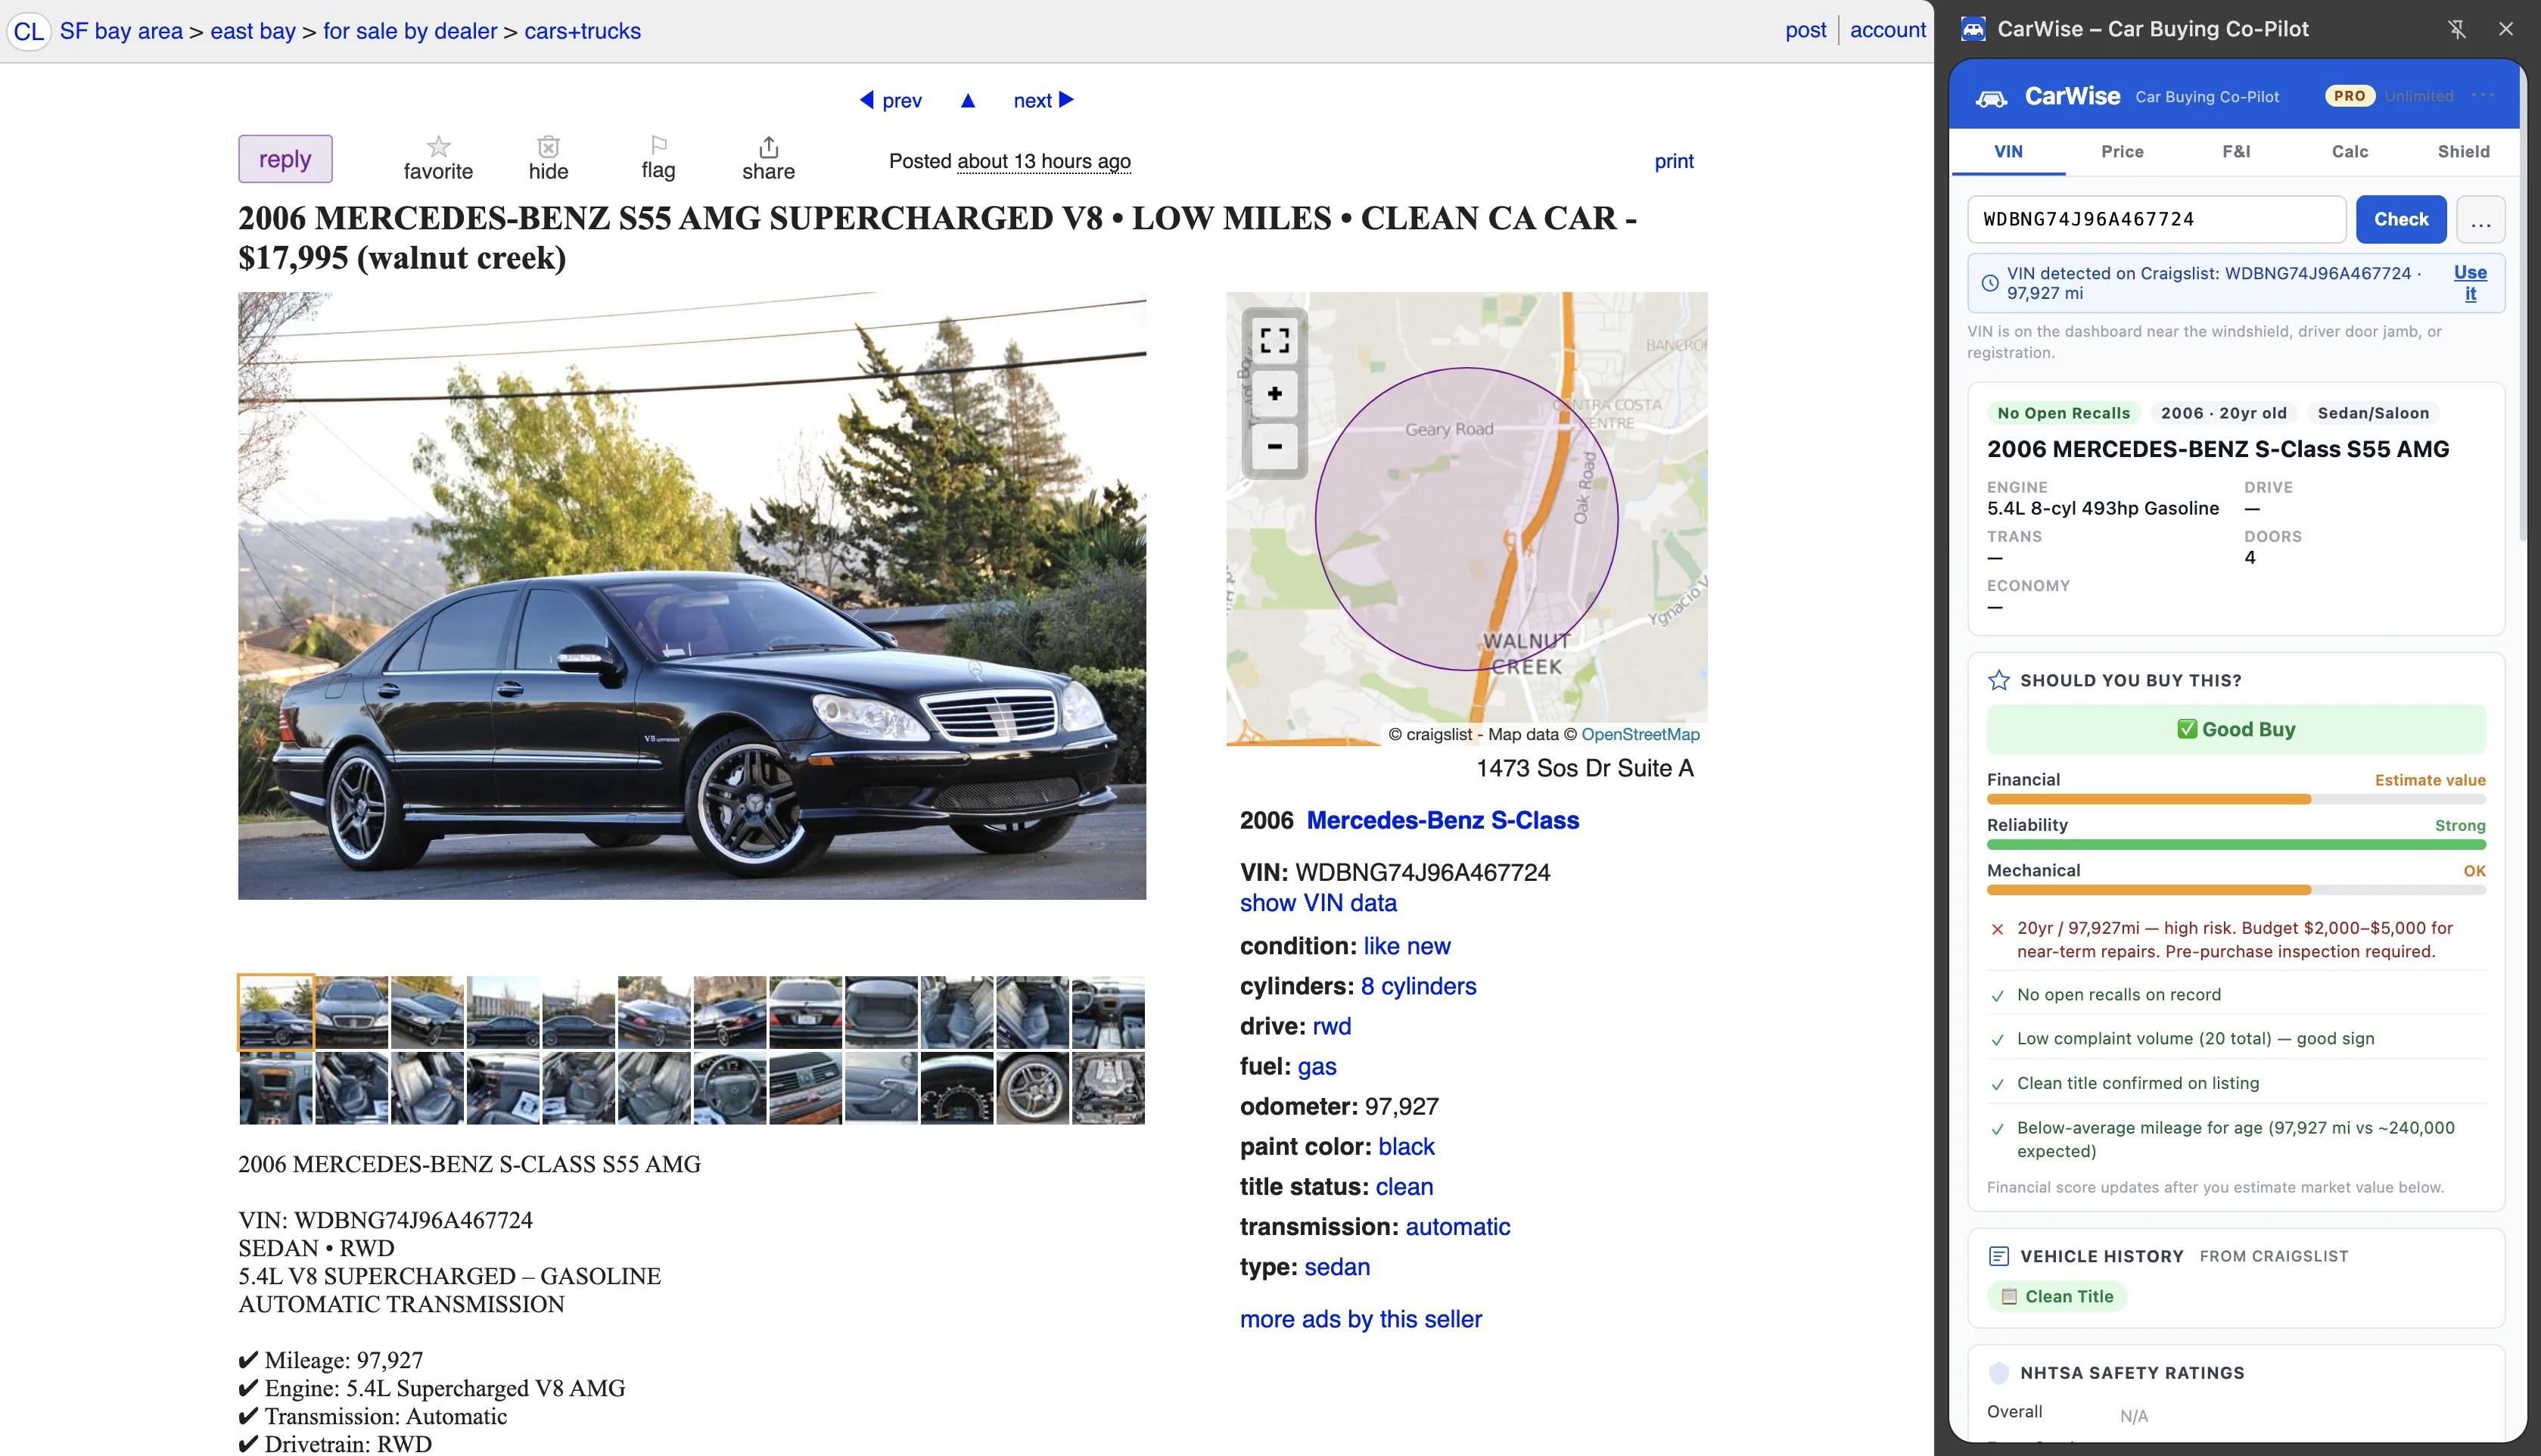Open the three-dot menu in CarWise blue header

click(2483, 95)
